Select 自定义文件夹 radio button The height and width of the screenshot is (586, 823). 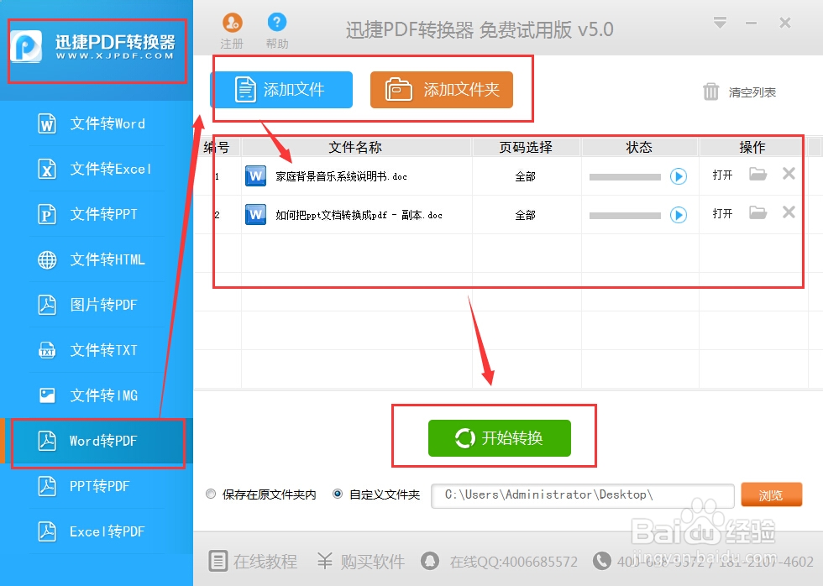[338, 494]
